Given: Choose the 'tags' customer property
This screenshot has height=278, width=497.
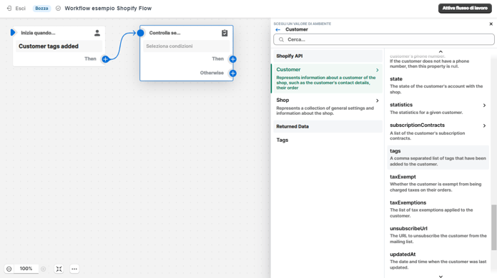Looking at the screenshot, I should point(438,158).
